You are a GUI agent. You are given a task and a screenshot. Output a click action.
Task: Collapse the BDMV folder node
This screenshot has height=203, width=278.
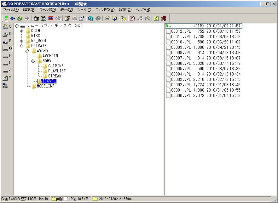pyautogui.click(x=33, y=61)
